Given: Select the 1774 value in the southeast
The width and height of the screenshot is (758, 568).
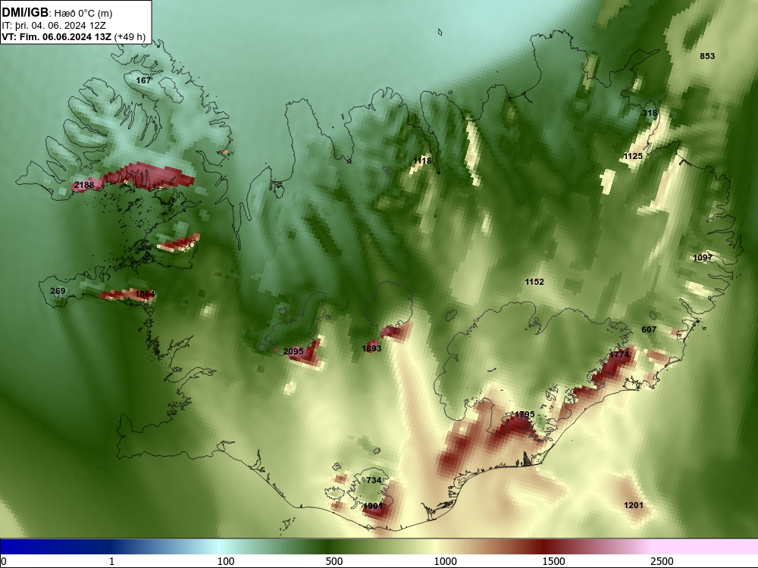Looking at the screenshot, I should [x=619, y=354].
